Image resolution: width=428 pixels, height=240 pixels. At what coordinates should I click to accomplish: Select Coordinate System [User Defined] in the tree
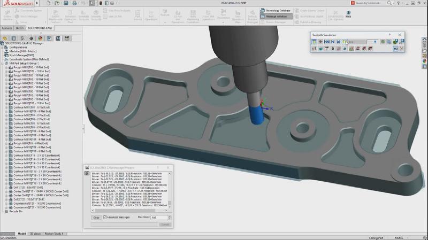pos(29,59)
